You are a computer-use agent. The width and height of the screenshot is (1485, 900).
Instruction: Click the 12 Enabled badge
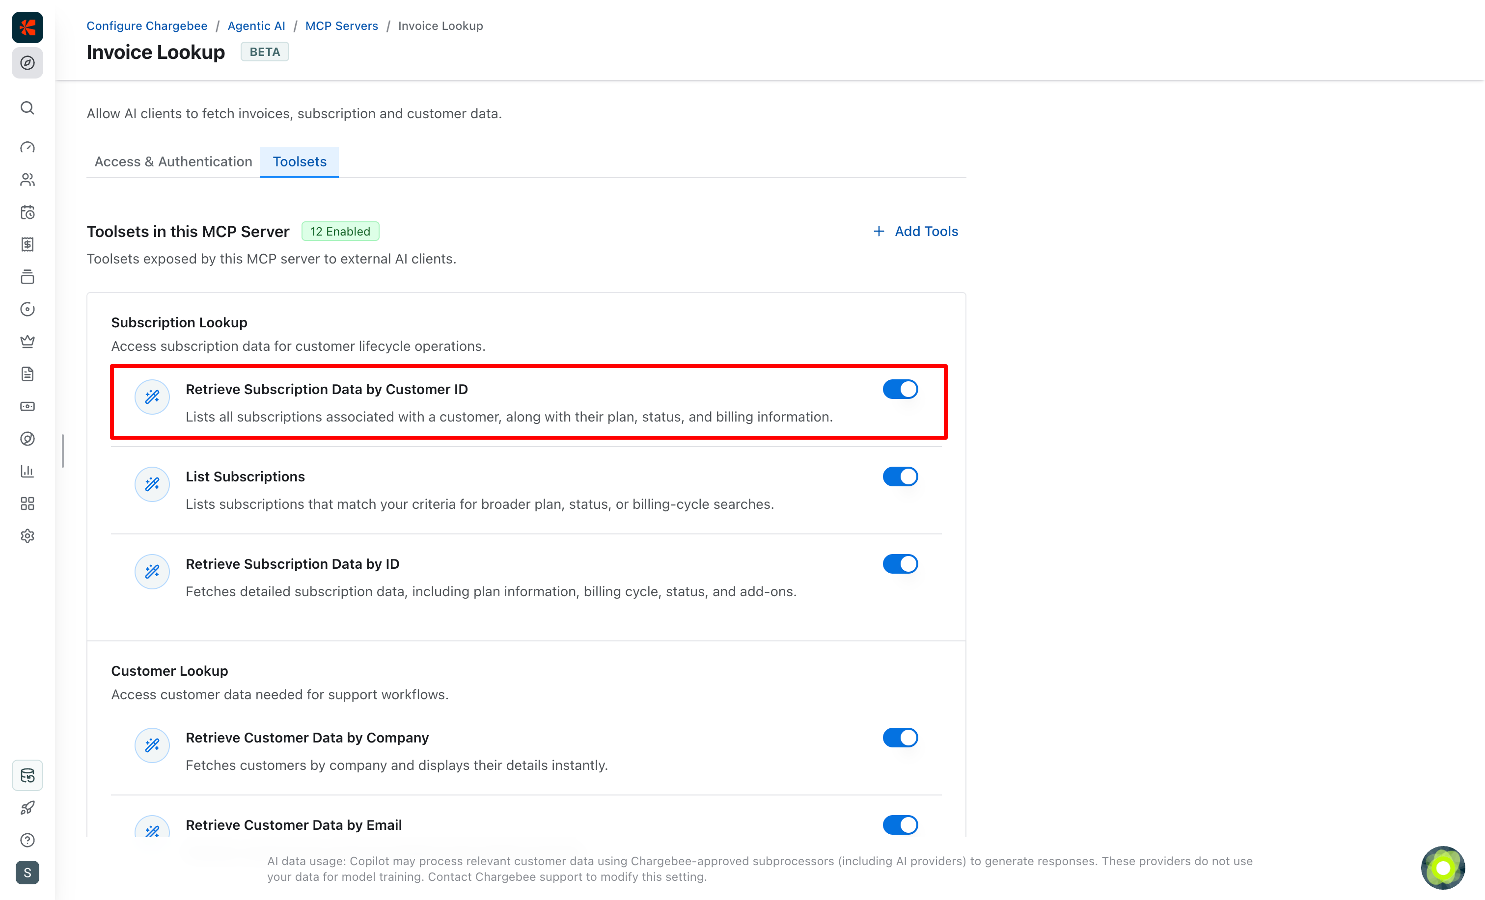(x=340, y=231)
